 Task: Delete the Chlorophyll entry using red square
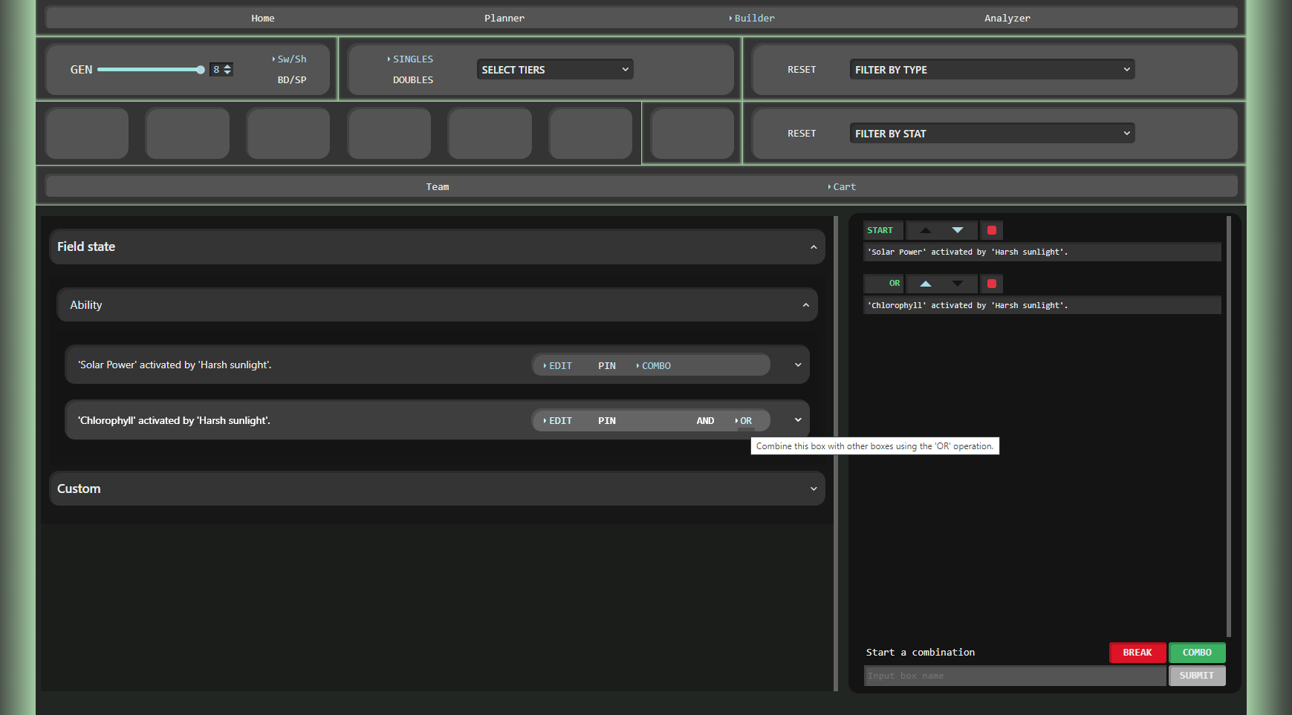coord(991,284)
